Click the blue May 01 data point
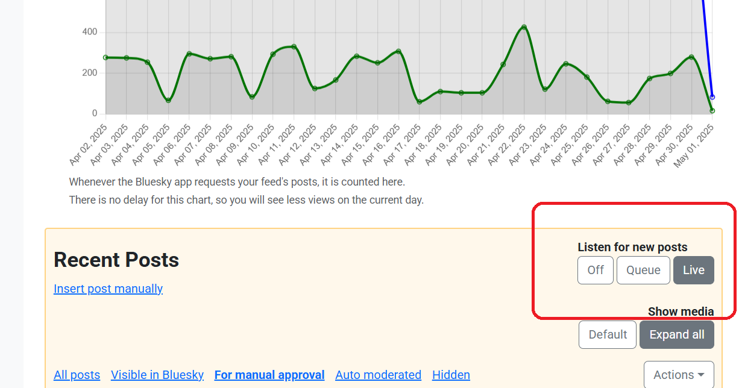This screenshot has height=388, width=739. point(712,97)
